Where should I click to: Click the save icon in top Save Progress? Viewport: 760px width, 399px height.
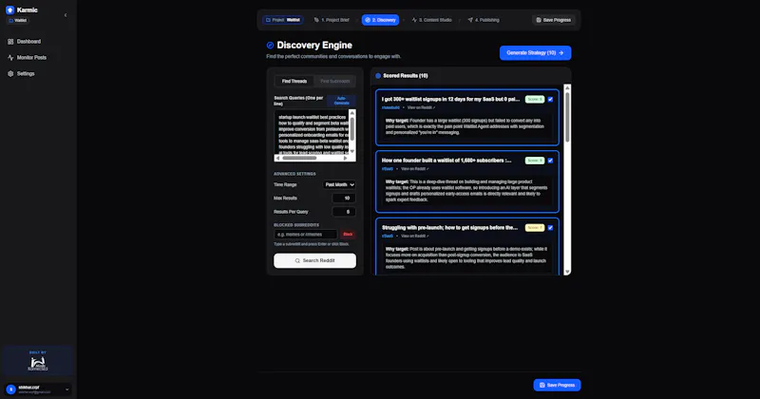(x=539, y=20)
